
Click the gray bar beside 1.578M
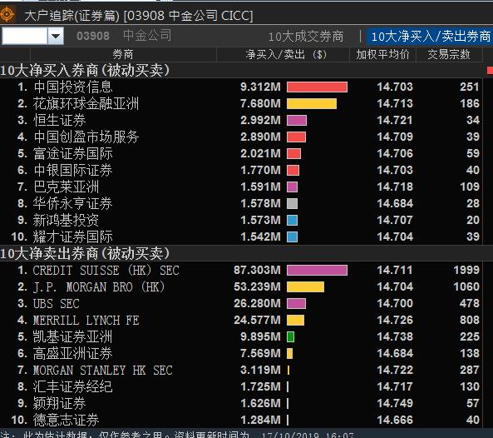tap(293, 203)
